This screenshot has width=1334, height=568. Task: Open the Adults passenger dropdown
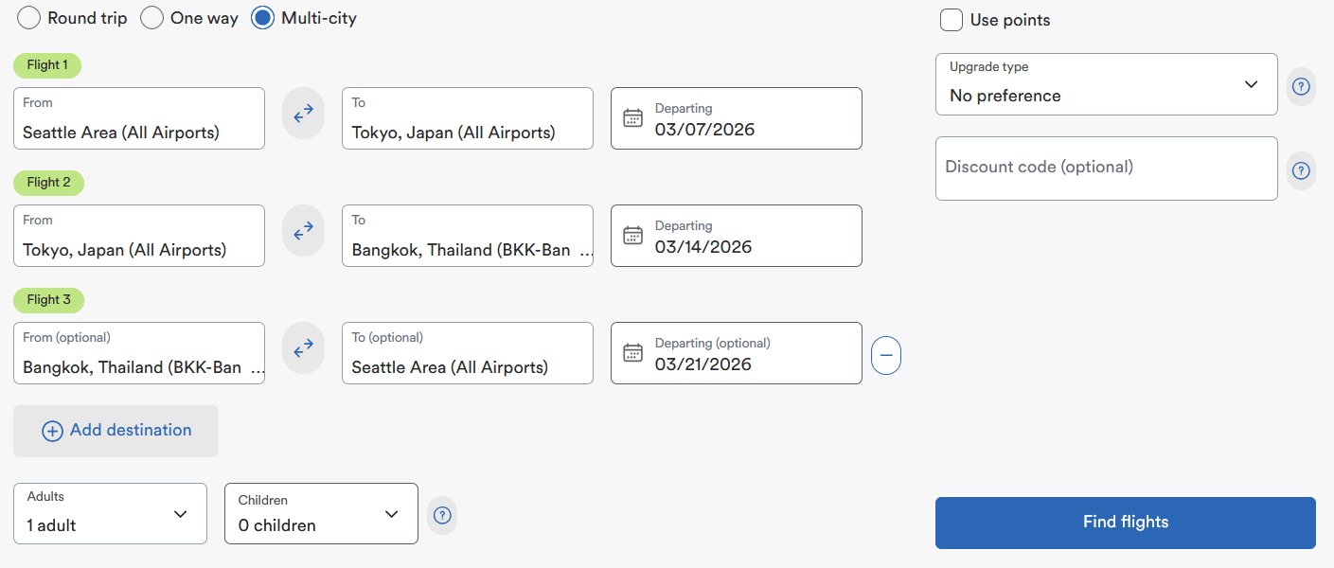tap(110, 514)
